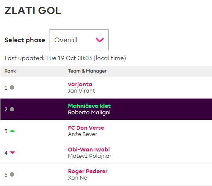
Task: Click the Team & Manager column header
Action: point(87,71)
